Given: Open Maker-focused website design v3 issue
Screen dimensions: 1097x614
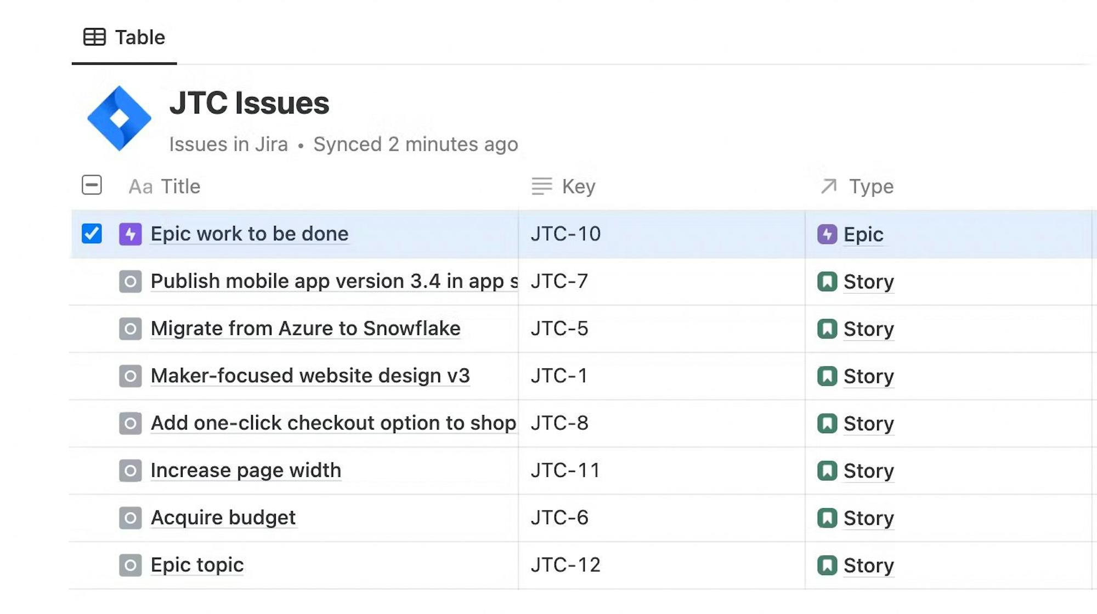Looking at the screenshot, I should click(310, 376).
